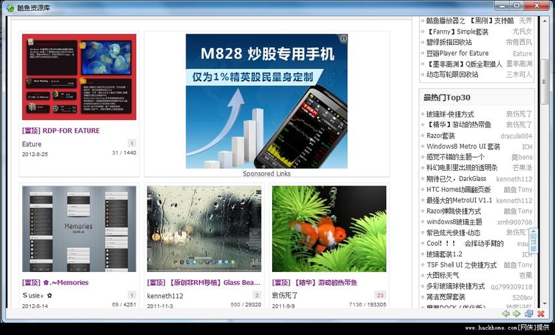This screenshot has height=335, width=555.
Task: Click the date 2012-8-25 on RDP card
Action: point(35,154)
